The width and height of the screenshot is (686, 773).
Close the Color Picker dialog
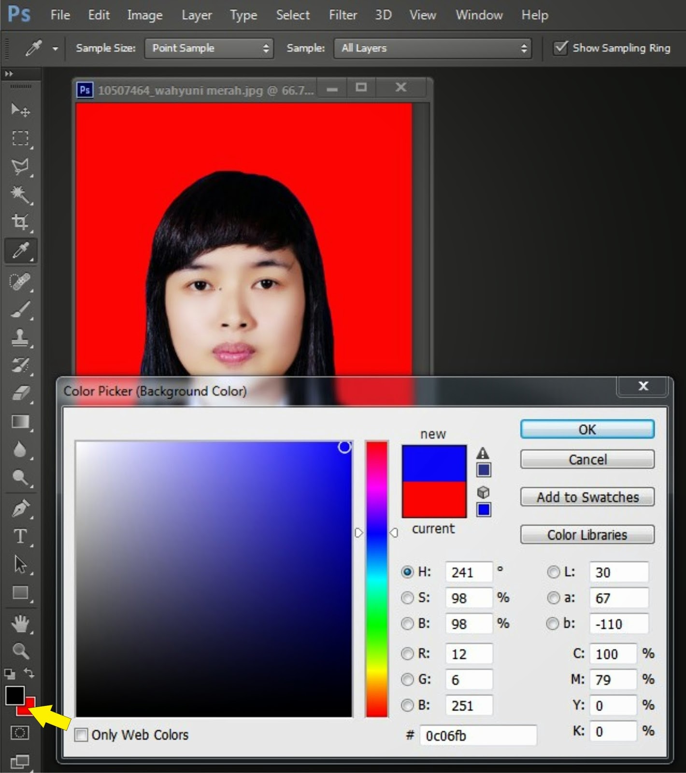tap(643, 386)
